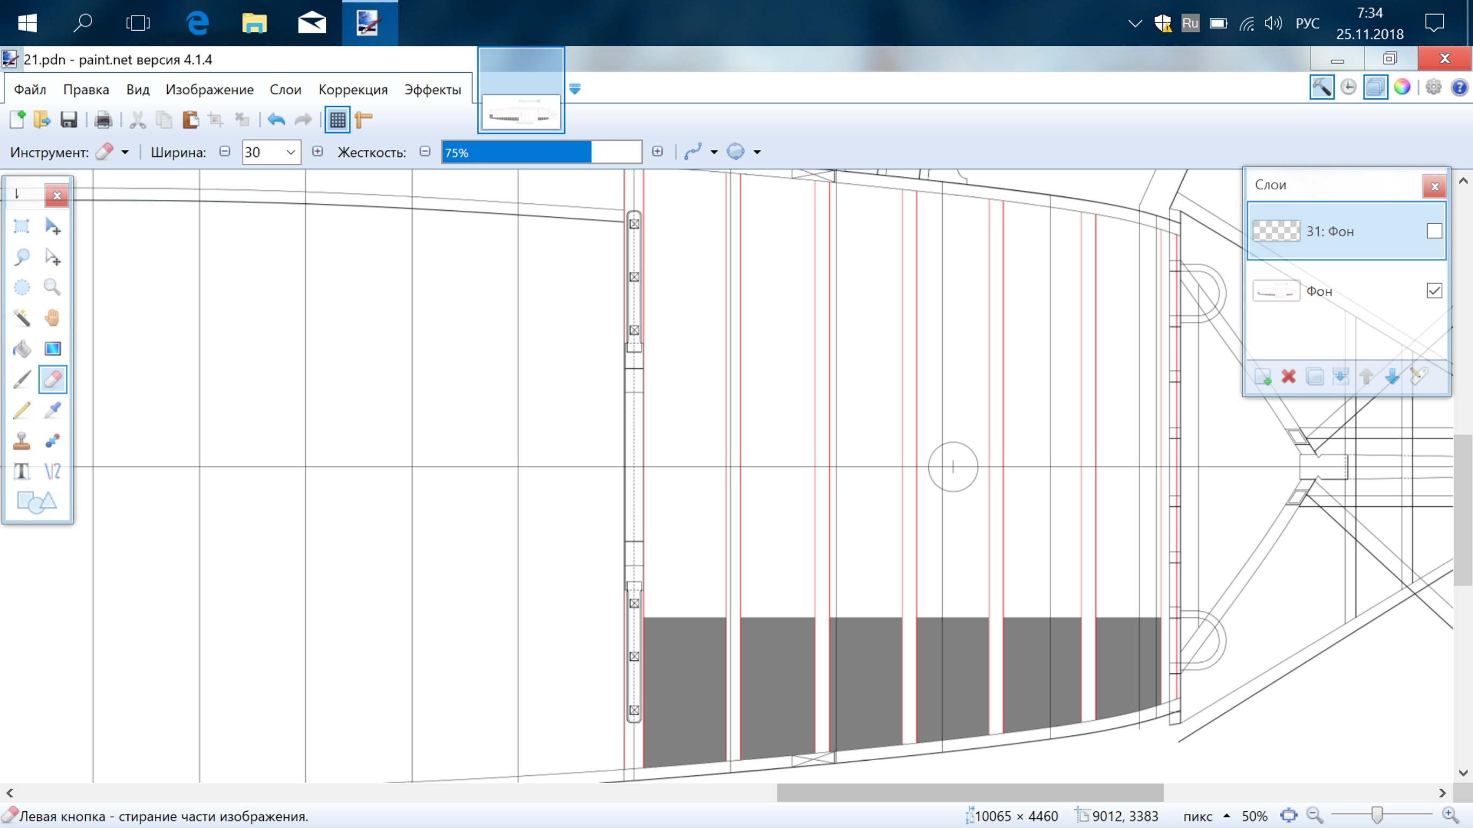This screenshot has width=1473, height=828.
Task: Print the image
Action: [104, 120]
